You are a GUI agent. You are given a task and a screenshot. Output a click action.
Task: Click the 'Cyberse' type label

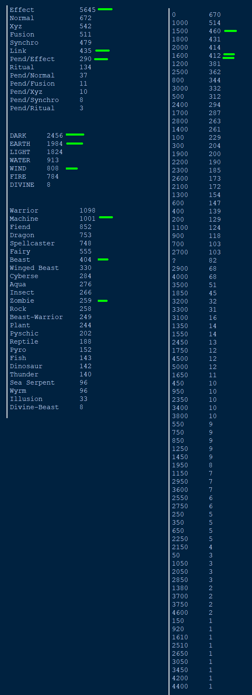point(24,276)
